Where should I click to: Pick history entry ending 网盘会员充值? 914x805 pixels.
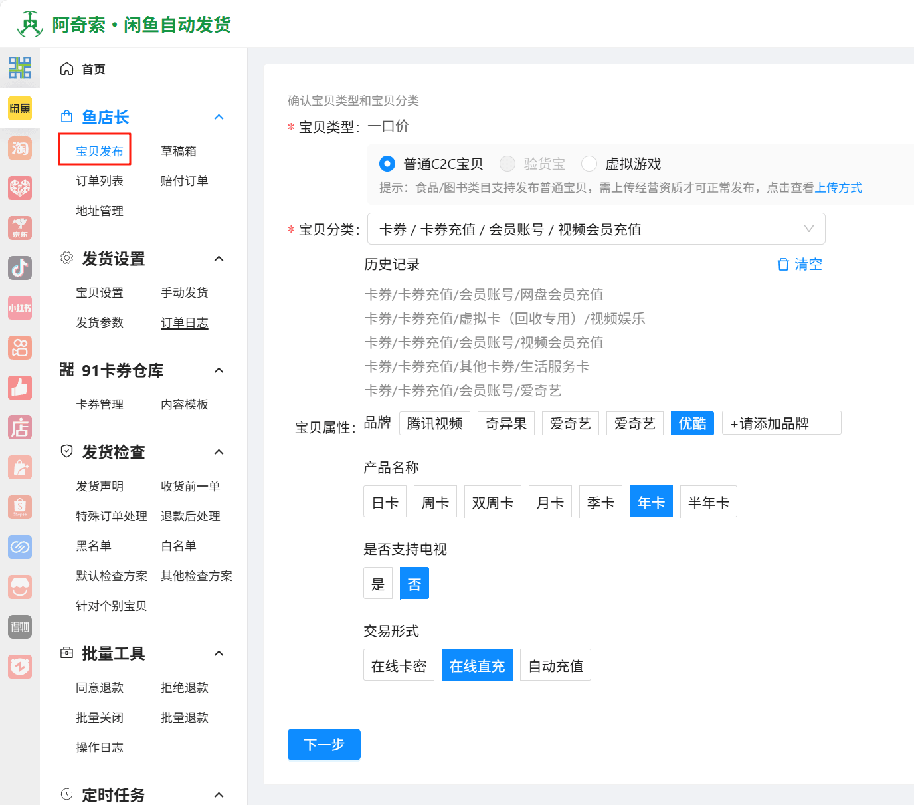pyautogui.click(x=484, y=294)
